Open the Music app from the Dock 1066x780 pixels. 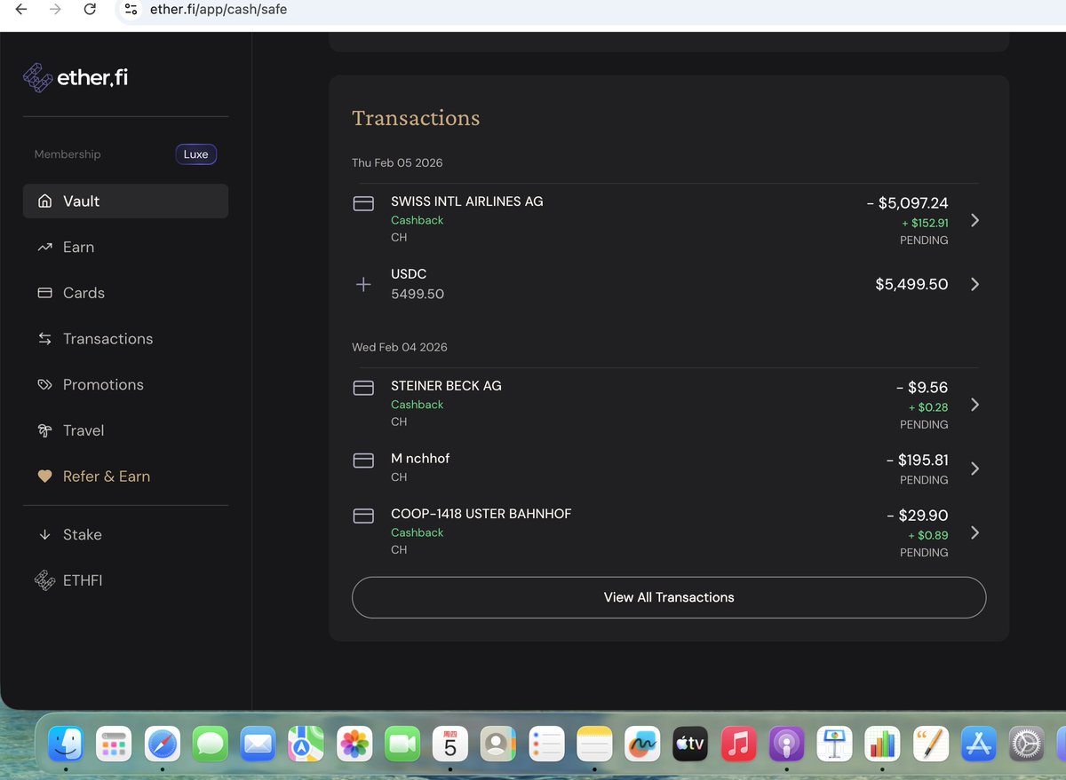coord(738,744)
